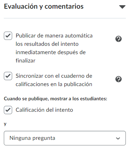Viewport: 130px width, 152px height.
Task: Click the Calificación del intento label
Action: (x=44, y=110)
